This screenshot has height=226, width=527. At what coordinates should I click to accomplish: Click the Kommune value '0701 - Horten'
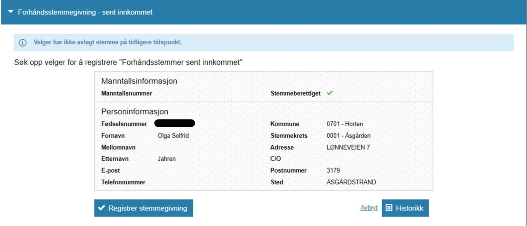pos(344,124)
